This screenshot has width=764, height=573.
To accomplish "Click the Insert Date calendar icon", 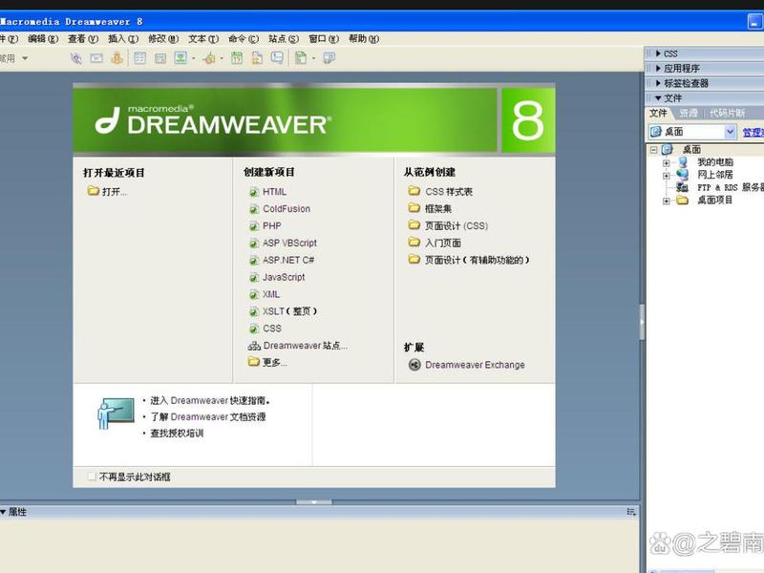I will coord(237,58).
